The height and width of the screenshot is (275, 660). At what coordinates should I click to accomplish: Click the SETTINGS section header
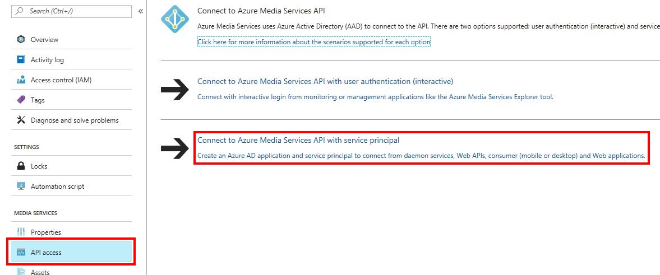pyautogui.click(x=26, y=147)
